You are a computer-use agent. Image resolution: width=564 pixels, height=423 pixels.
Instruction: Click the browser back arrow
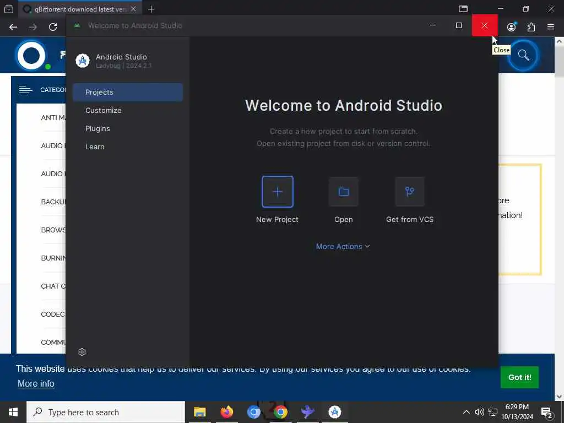pos(13,27)
